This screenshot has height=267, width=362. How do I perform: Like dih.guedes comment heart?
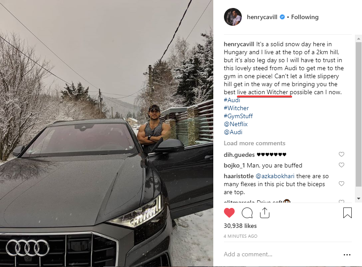pyautogui.click(x=342, y=155)
